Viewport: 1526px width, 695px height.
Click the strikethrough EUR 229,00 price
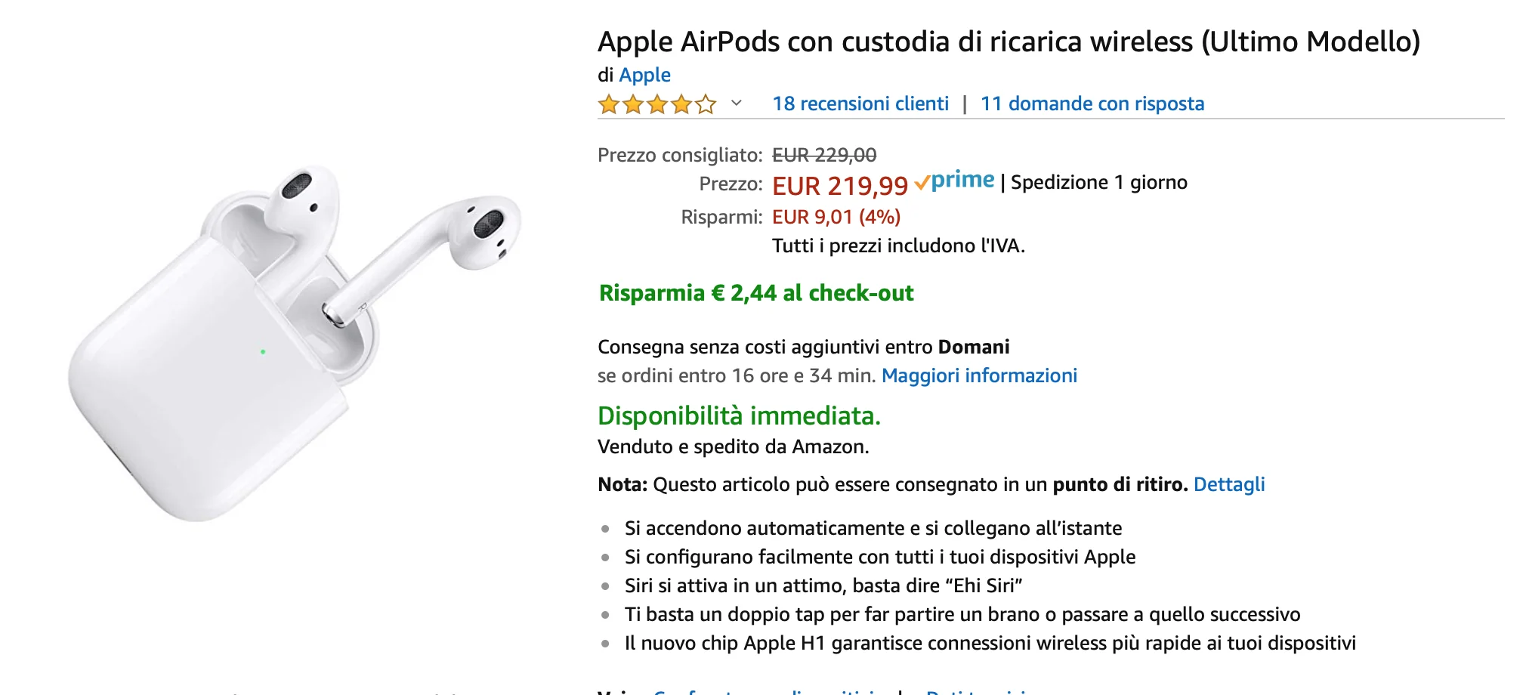click(x=823, y=155)
